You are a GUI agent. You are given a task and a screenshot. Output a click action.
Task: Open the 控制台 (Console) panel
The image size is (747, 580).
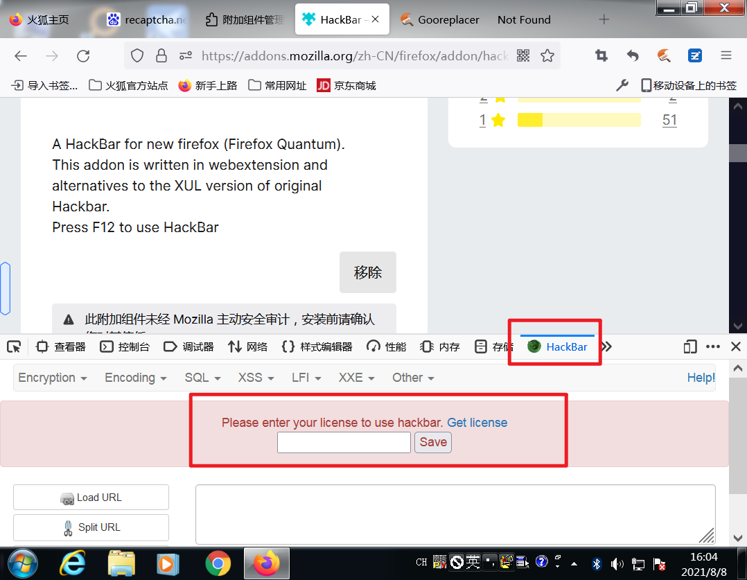tap(125, 346)
